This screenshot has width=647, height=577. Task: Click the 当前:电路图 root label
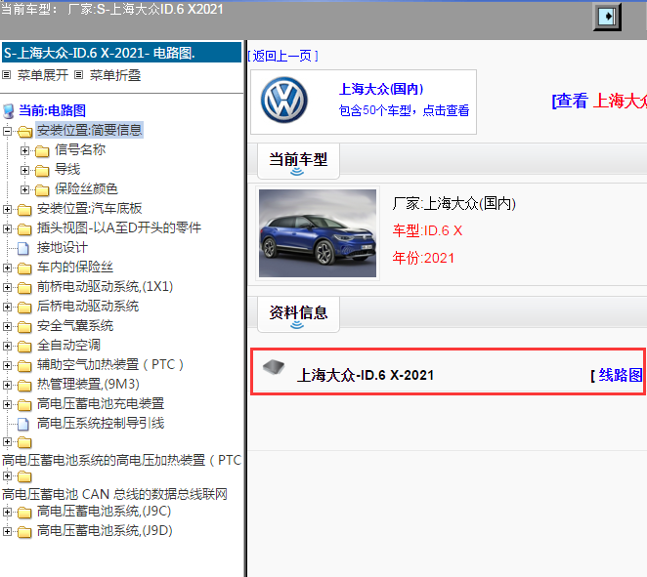coord(53,110)
